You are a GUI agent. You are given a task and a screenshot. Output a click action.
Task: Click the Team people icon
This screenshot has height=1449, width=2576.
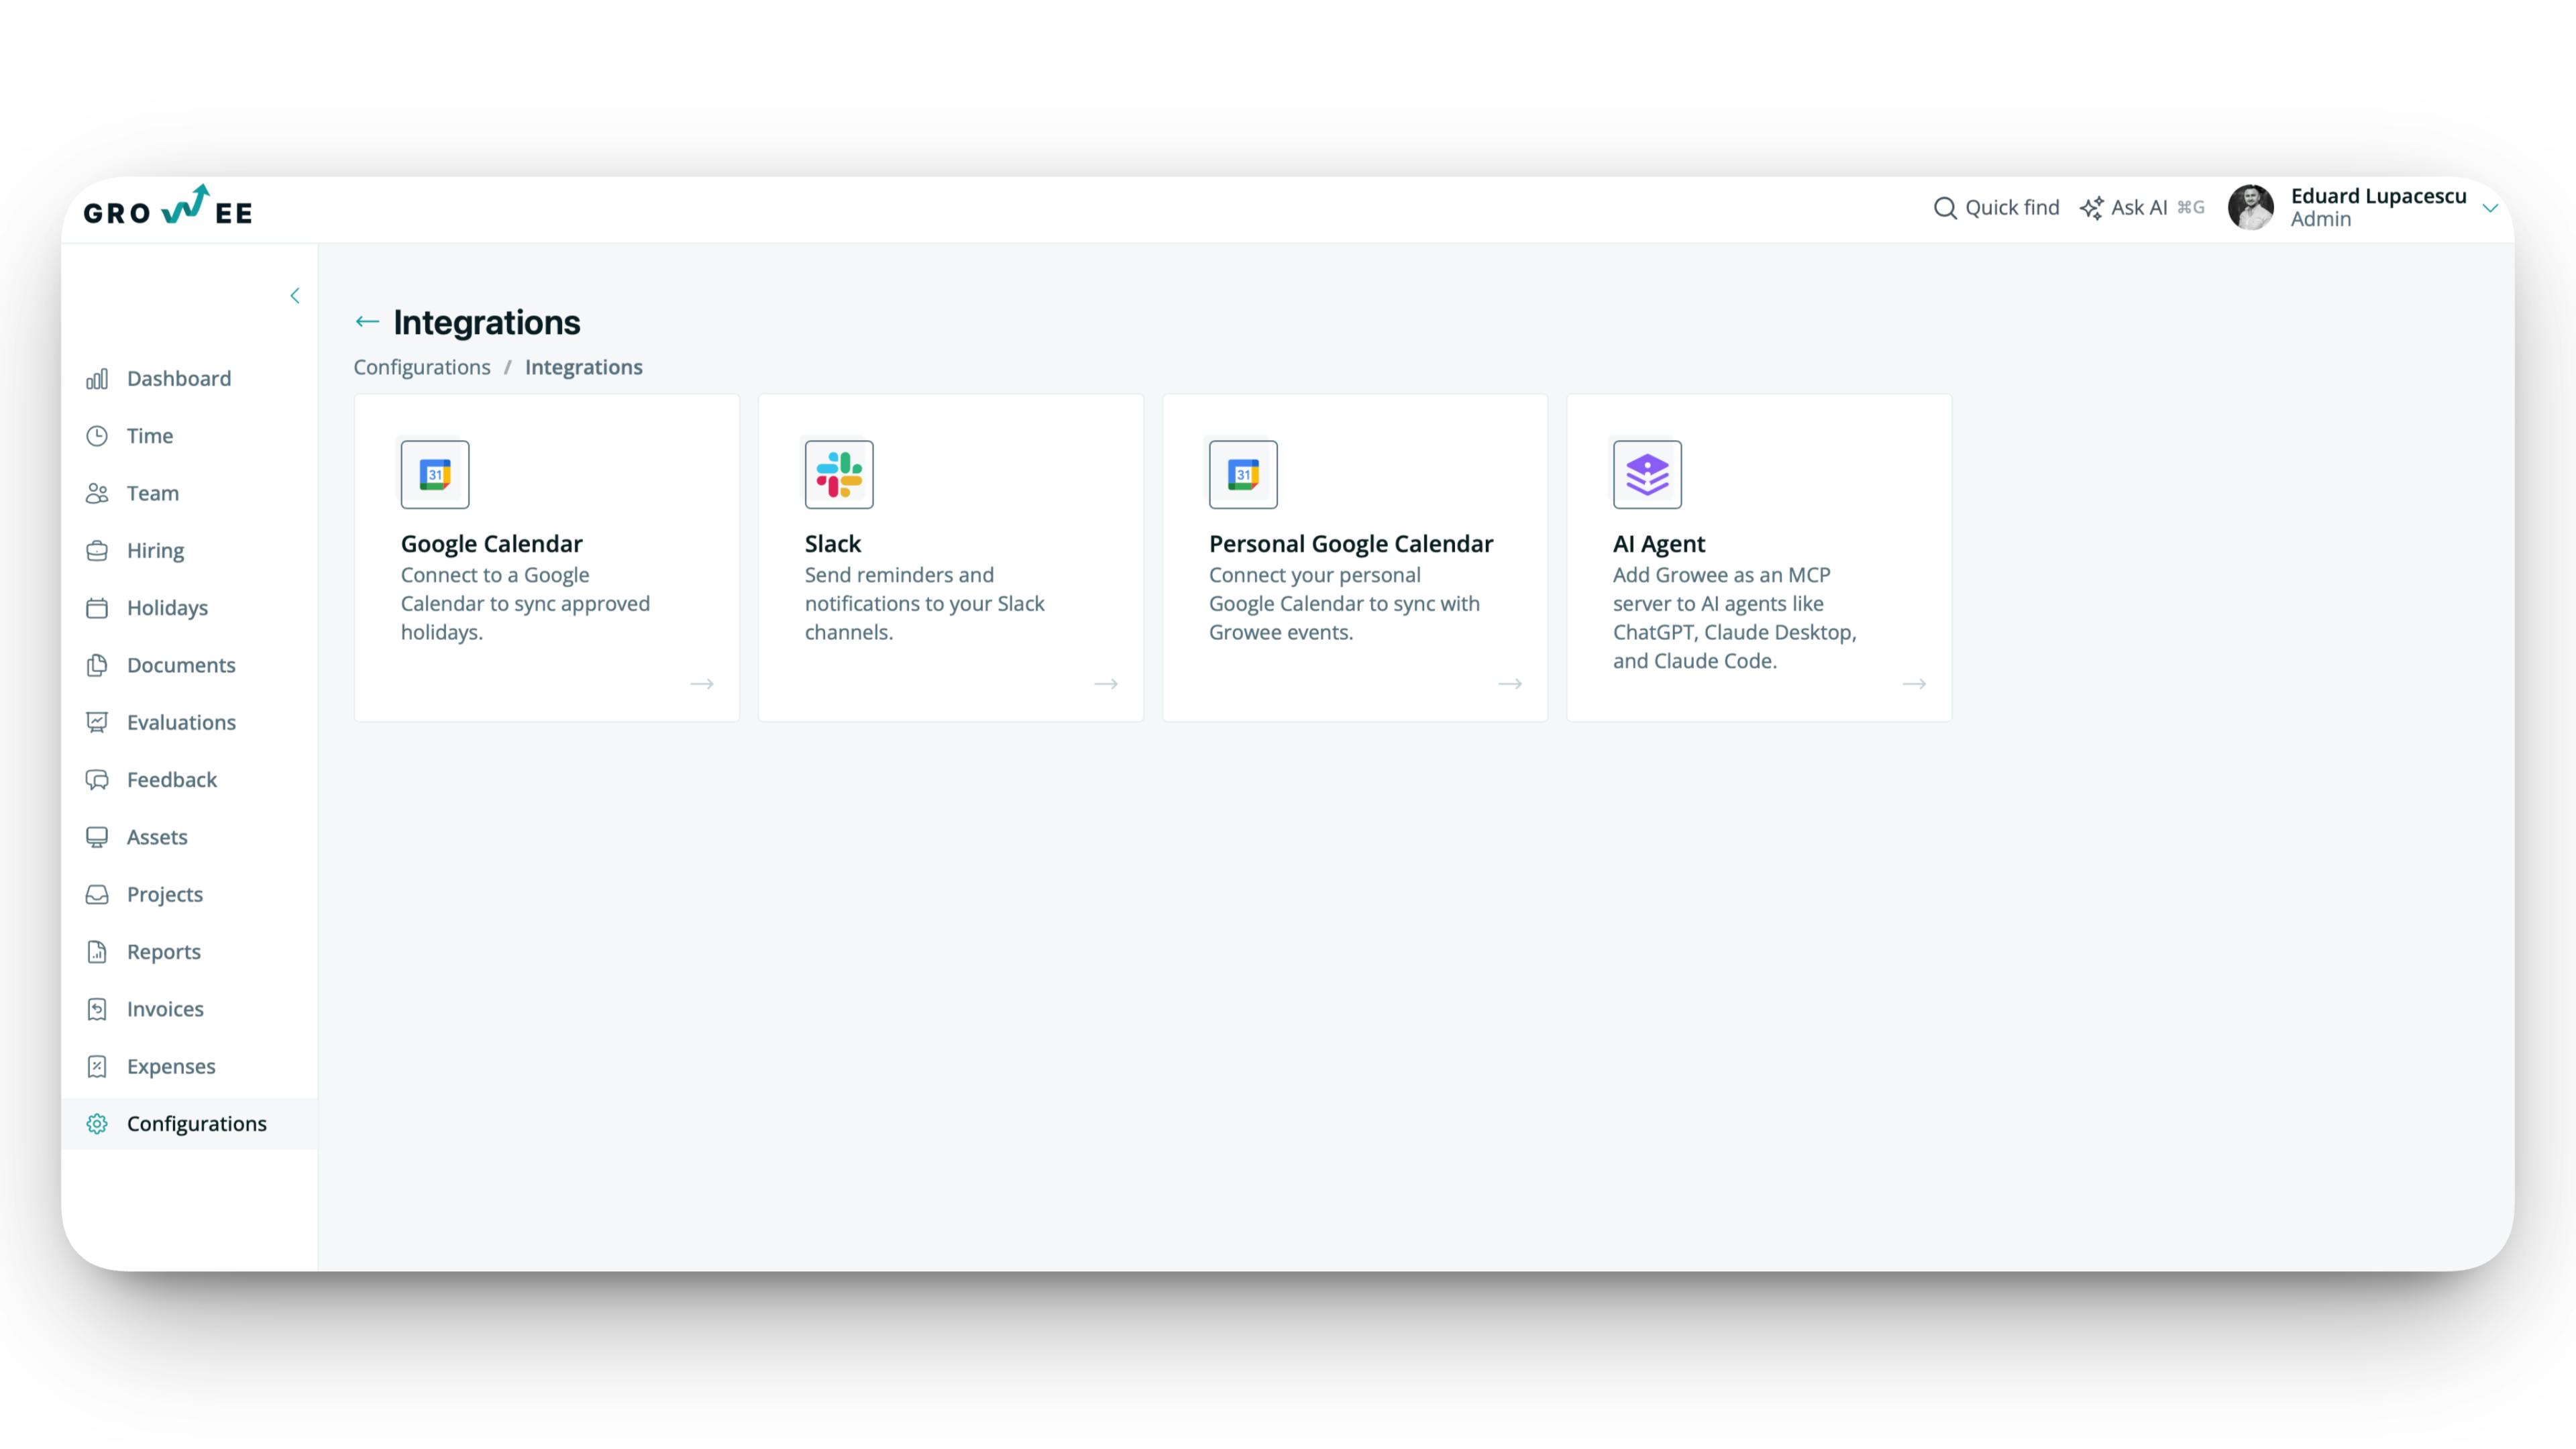click(97, 493)
